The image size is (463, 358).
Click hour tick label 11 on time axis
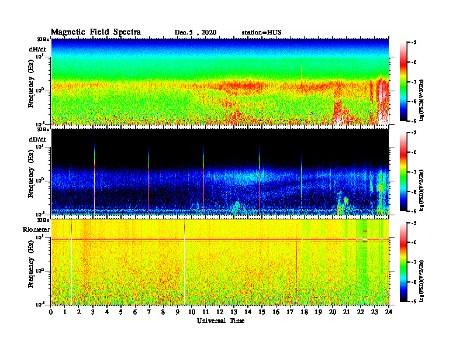click(206, 312)
